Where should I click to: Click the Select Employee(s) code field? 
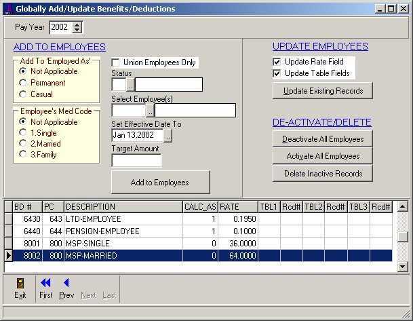[x=129, y=111]
